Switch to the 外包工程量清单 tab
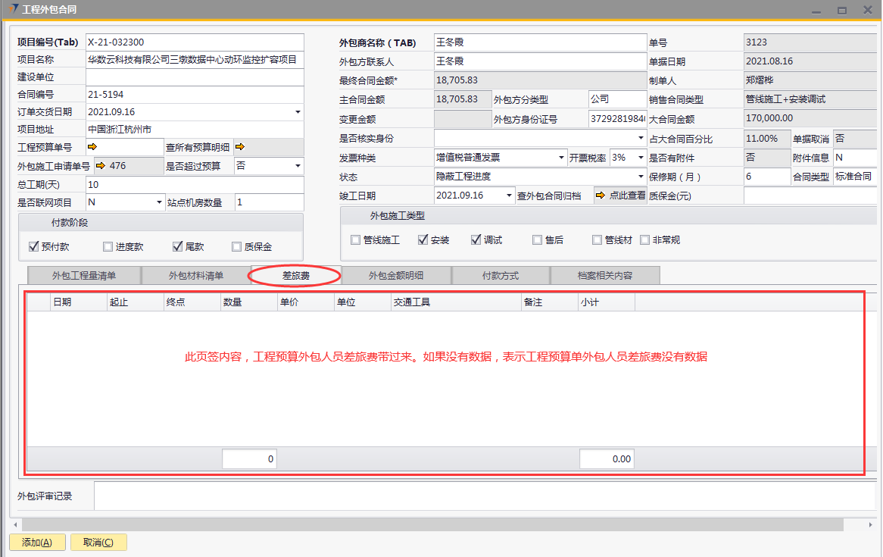The height and width of the screenshot is (557, 883). tap(83, 276)
